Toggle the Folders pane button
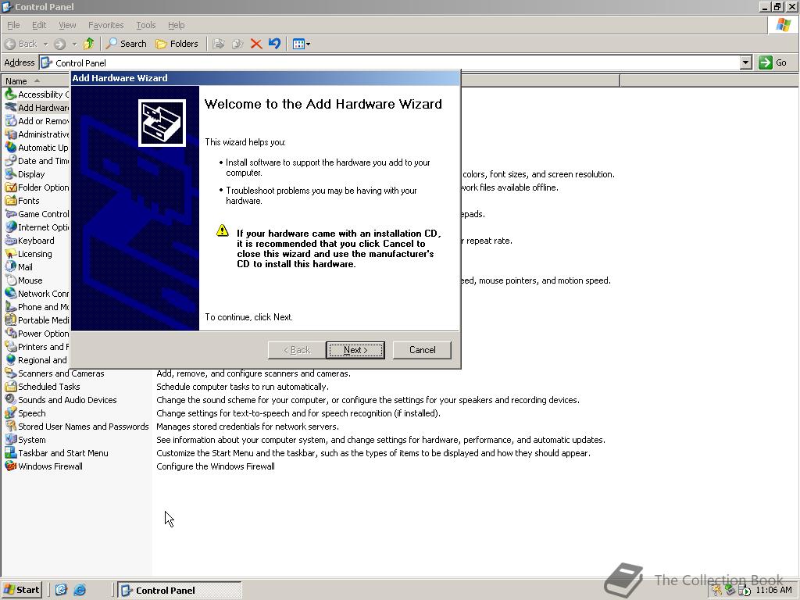Screen dimensions: 800x600 (177, 44)
